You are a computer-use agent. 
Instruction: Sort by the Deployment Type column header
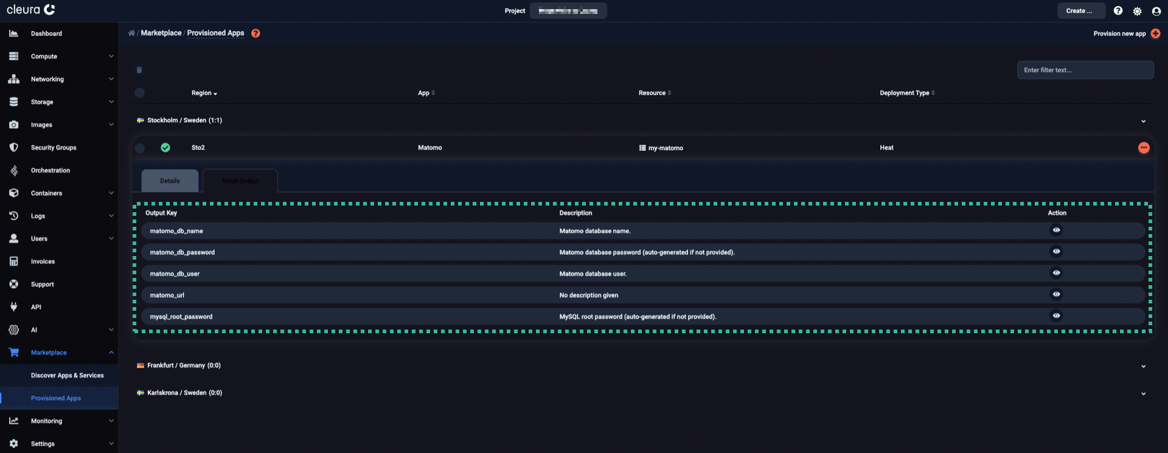907,93
